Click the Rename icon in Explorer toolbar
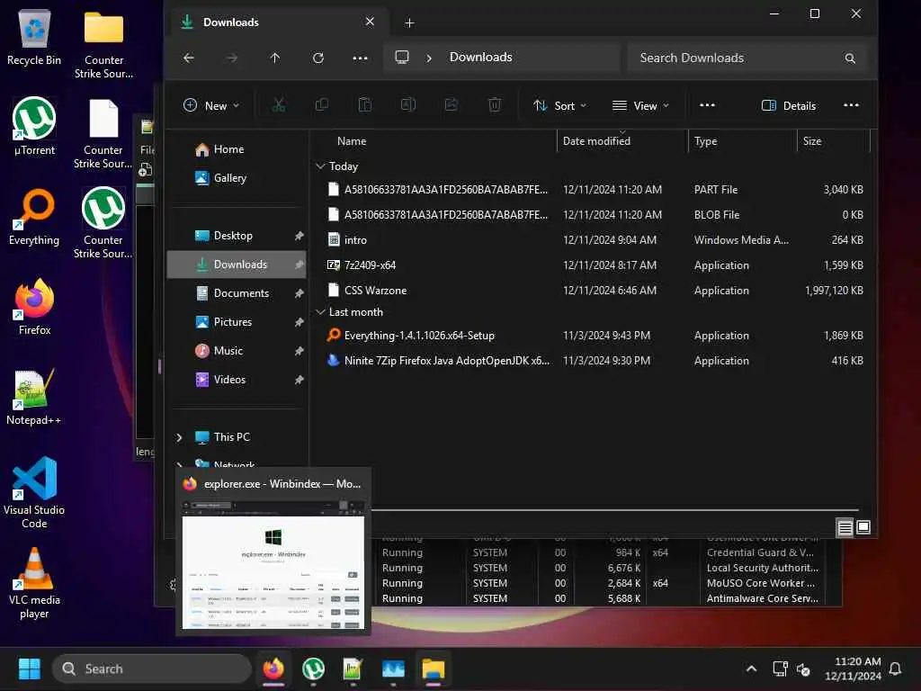The height and width of the screenshot is (691, 921). point(408,105)
